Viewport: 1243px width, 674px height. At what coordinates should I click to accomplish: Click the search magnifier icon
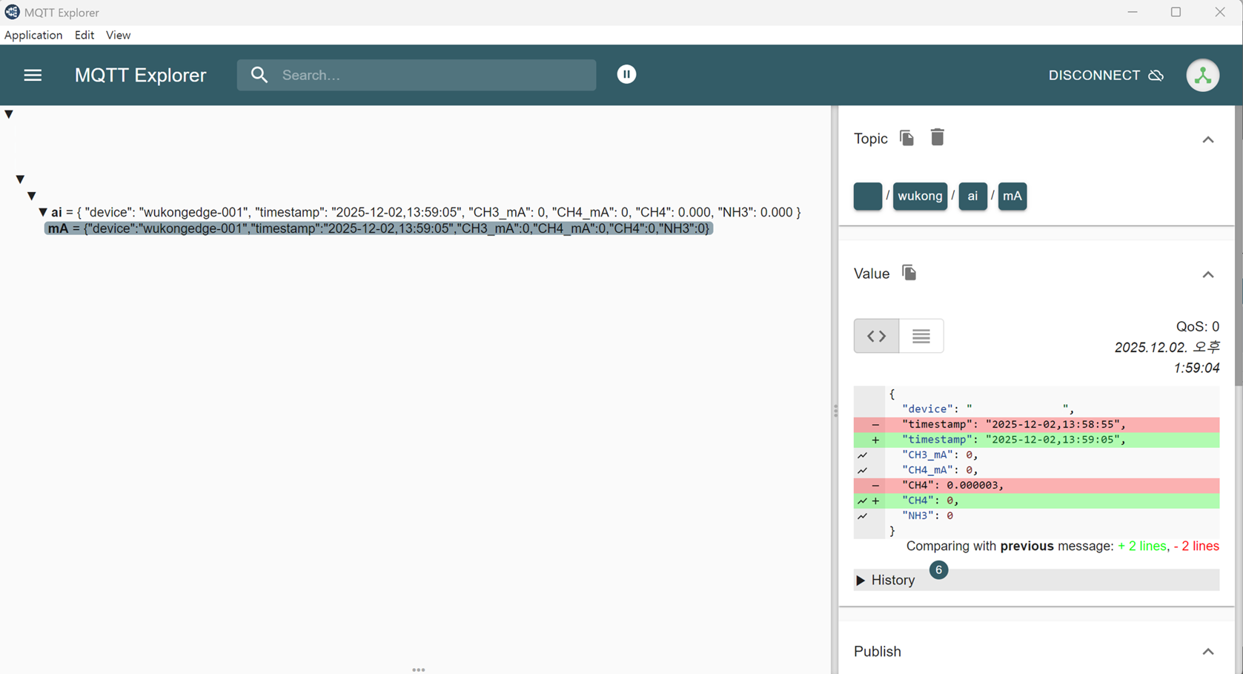[x=259, y=75]
